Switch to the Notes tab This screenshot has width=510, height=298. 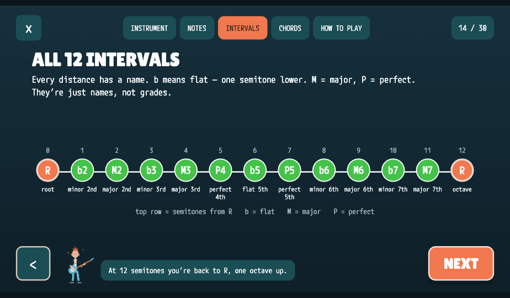(x=197, y=28)
